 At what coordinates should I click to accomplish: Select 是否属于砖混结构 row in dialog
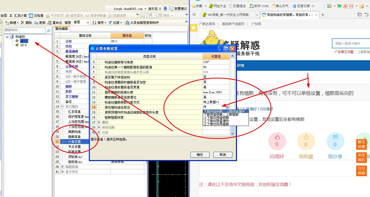(x=160, y=77)
